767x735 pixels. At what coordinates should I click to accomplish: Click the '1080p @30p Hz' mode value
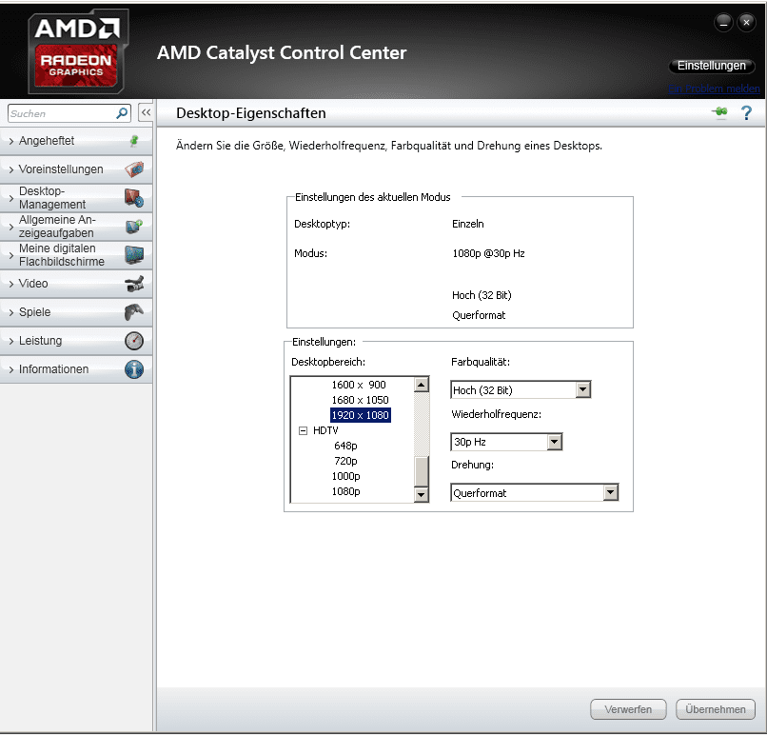[x=488, y=253]
